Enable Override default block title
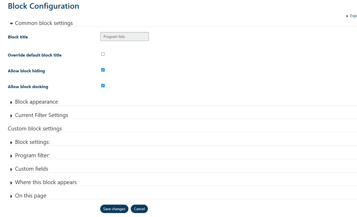 [103, 54]
